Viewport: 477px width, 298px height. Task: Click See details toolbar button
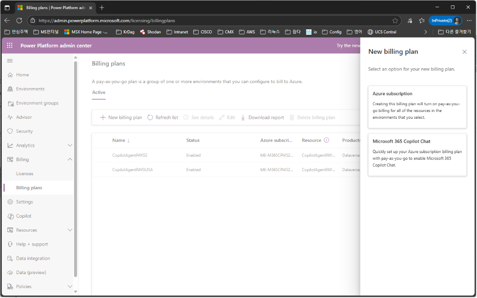(199, 117)
